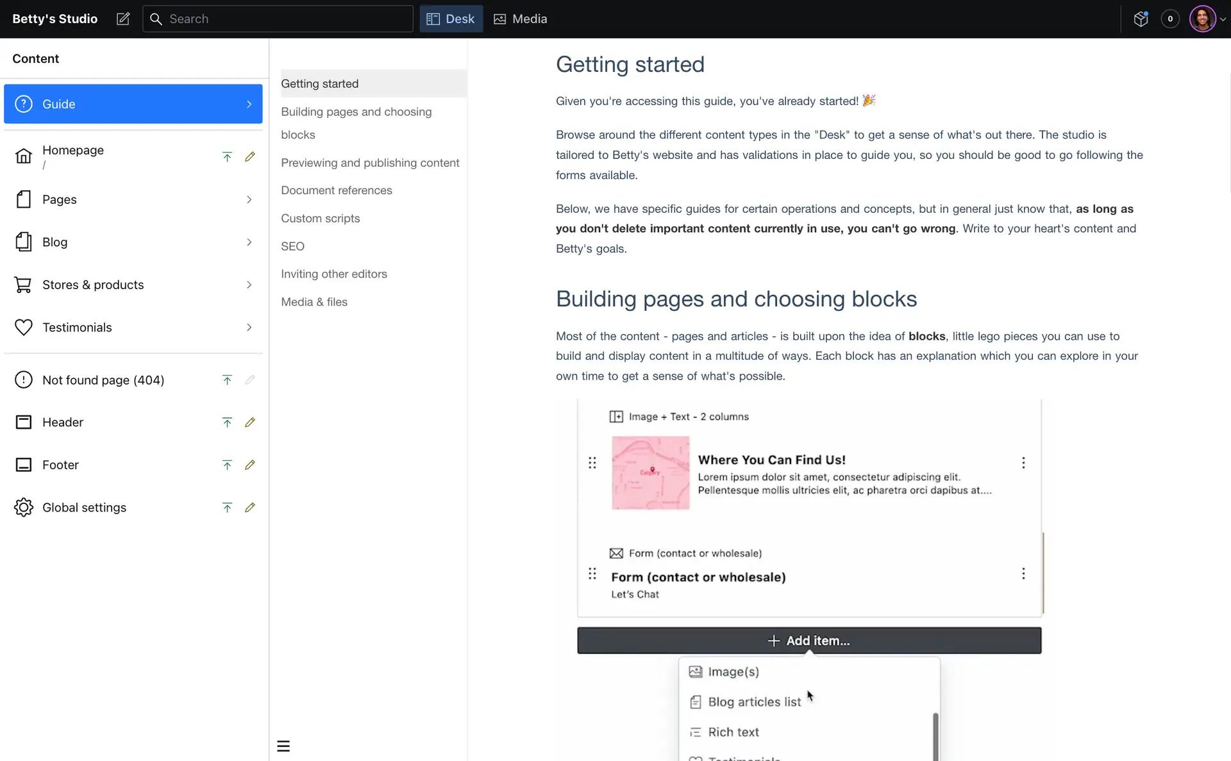1231x761 pixels.
Task: Click the Header publish arrow icon
Action: (227, 422)
